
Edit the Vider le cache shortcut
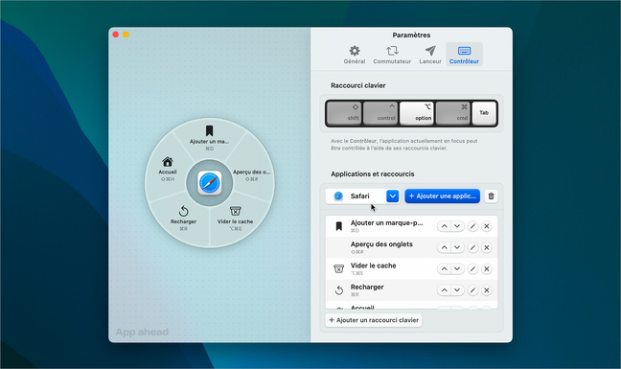tap(472, 268)
